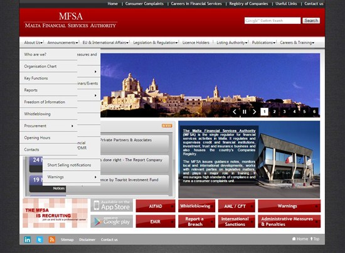Open Contact us in top bar
Image resolution: width=345 pixels, height=253 pixels.
click(314, 4)
